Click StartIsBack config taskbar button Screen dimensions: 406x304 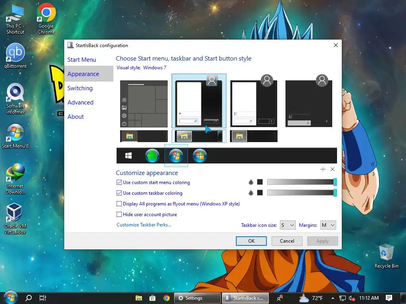[245, 298]
